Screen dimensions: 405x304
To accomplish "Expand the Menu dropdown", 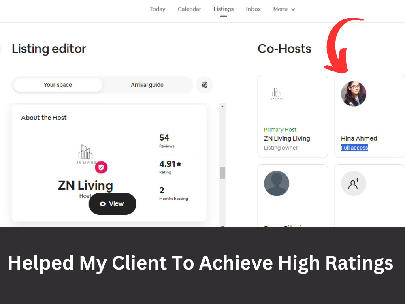I will pos(284,9).
